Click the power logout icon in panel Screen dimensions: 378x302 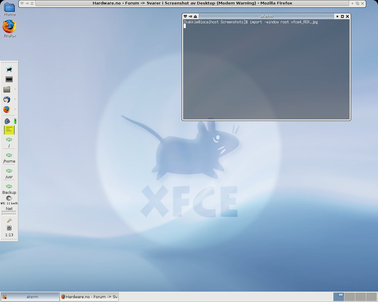(9, 228)
